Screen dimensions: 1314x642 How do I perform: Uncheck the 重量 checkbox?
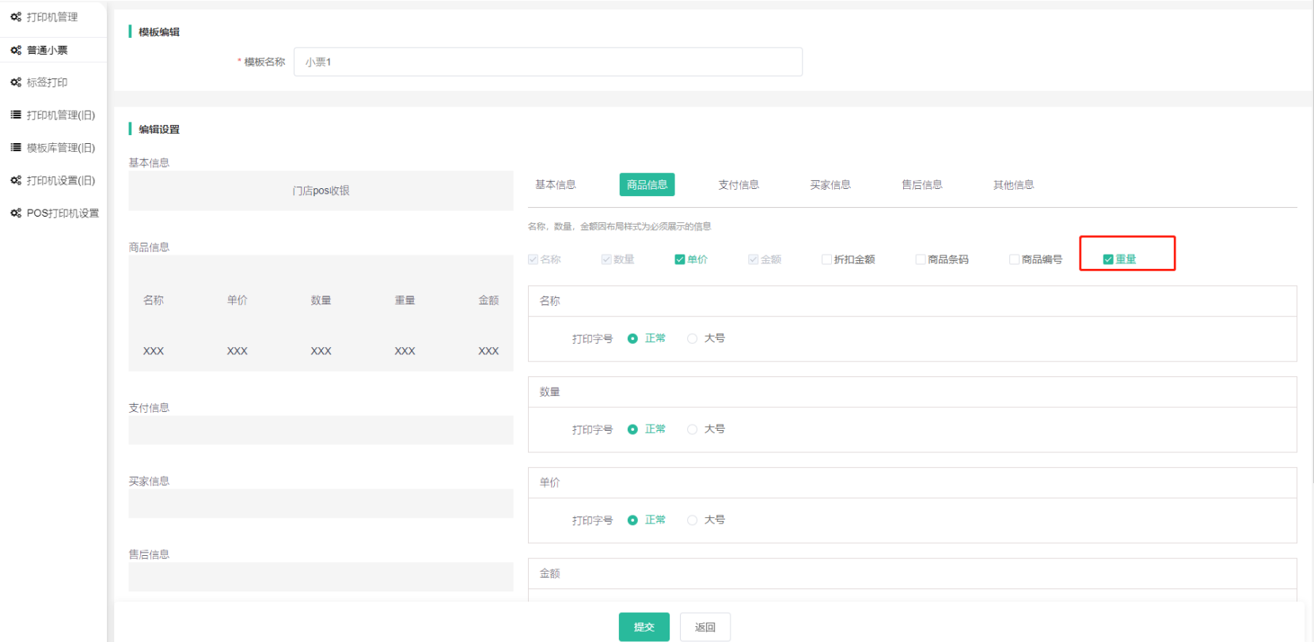pyautogui.click(x=1108, y=259)
